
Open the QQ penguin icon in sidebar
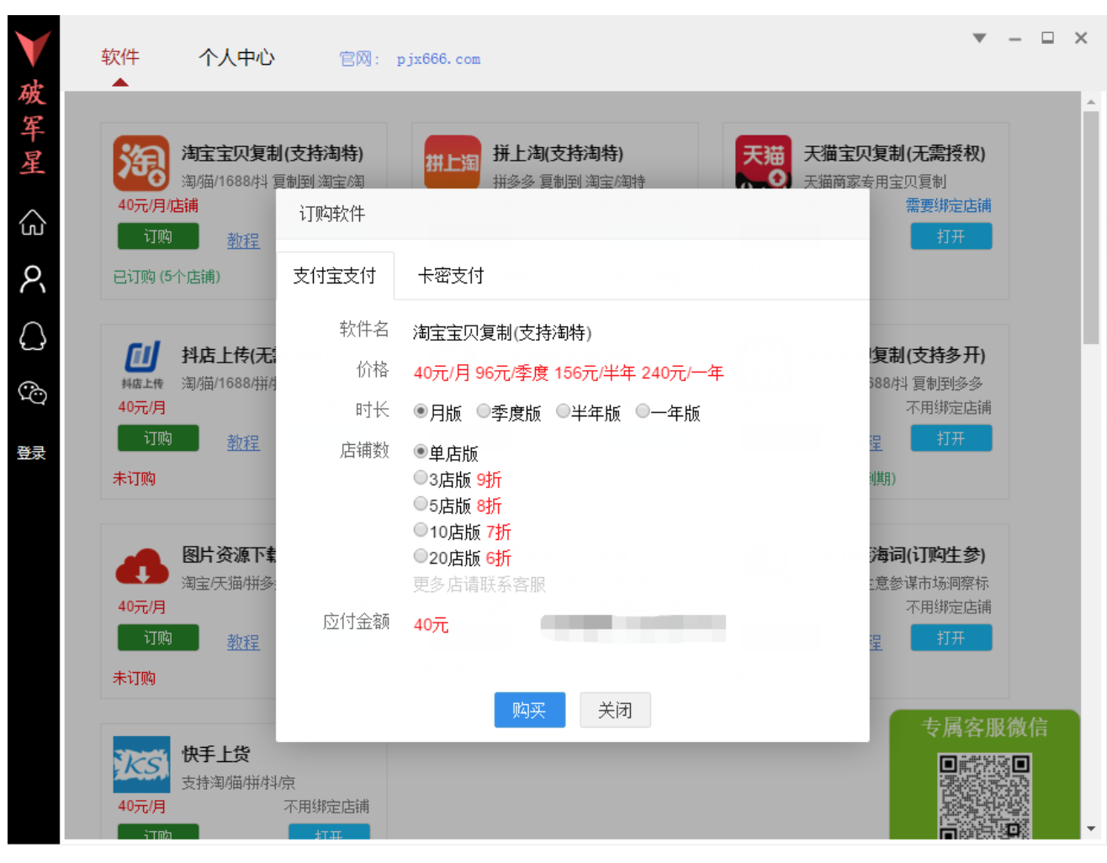(x=33, y=336)
